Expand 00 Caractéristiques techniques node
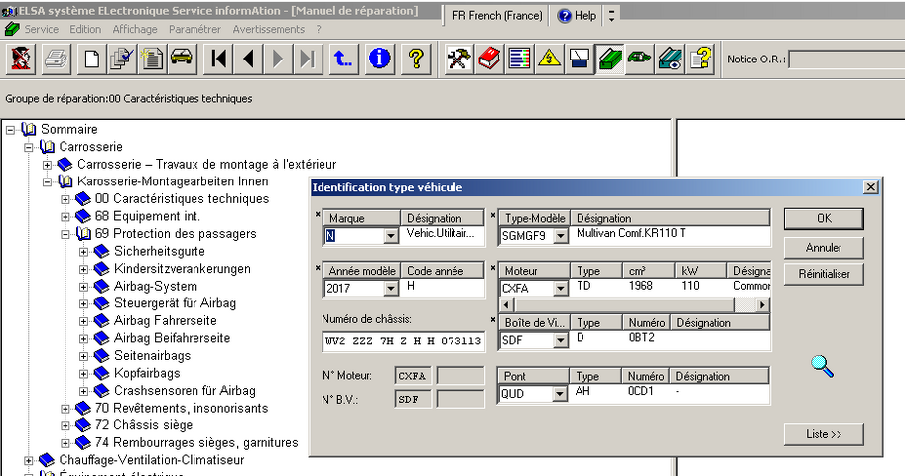This screenshot has height=476, width=905. tap(65, 199)
